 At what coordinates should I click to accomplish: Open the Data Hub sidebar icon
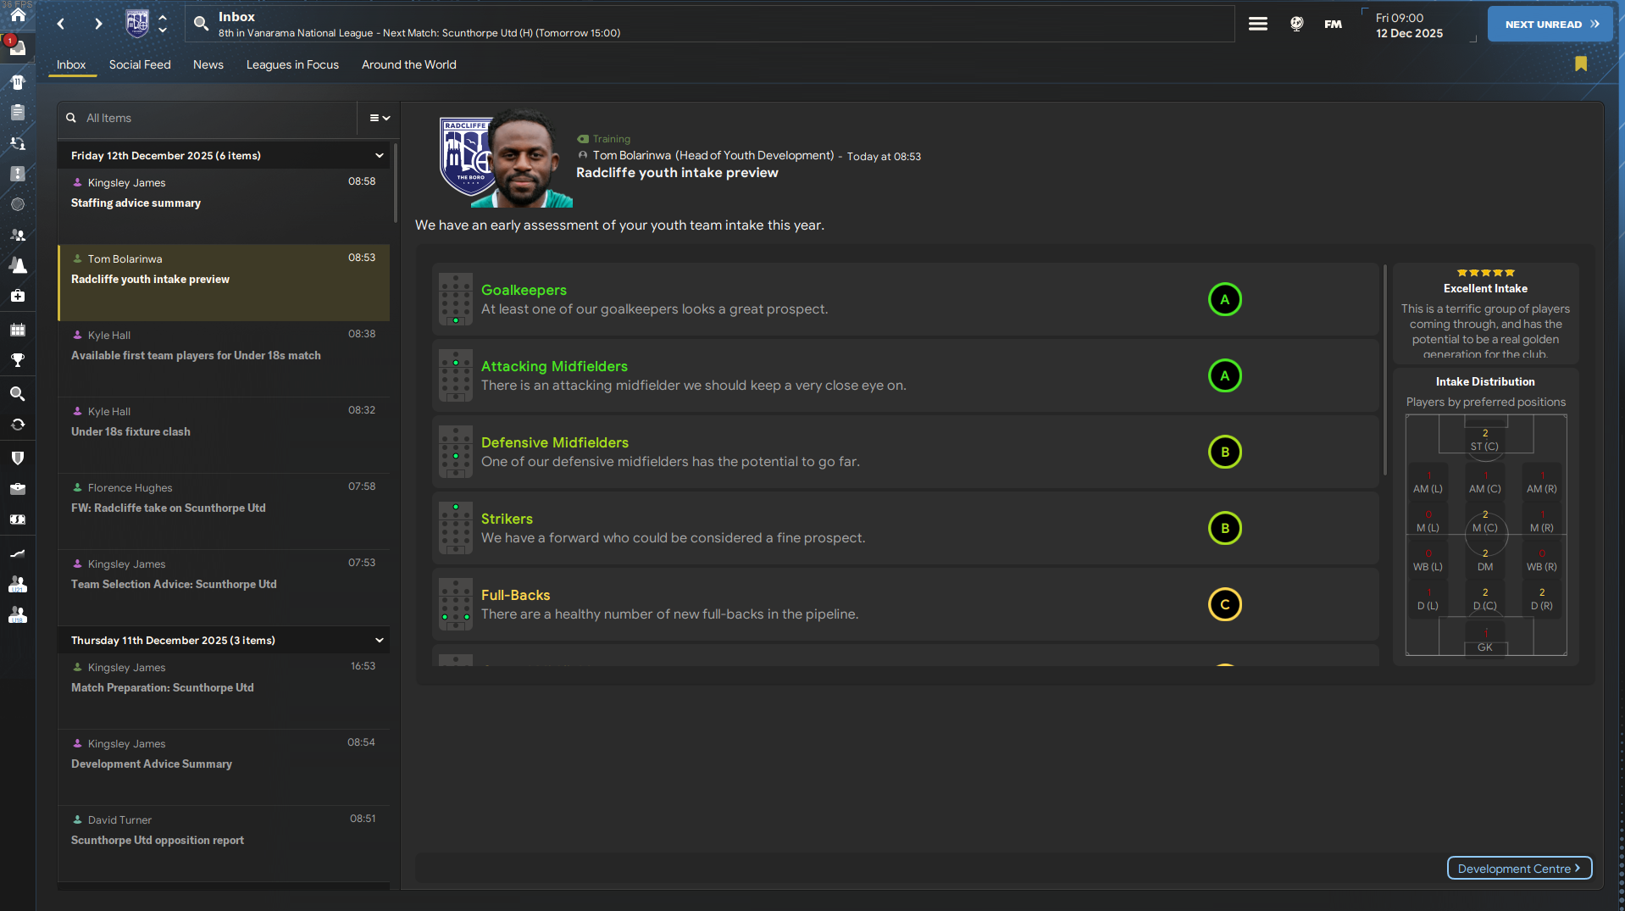(x=18, y=204)
